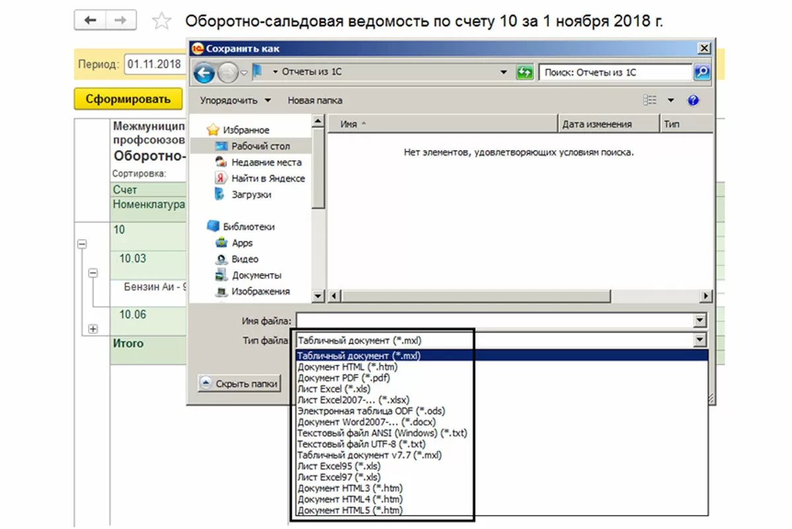Choose Лист Excel2007-... (*.xlsx) option

click(502, 400)
